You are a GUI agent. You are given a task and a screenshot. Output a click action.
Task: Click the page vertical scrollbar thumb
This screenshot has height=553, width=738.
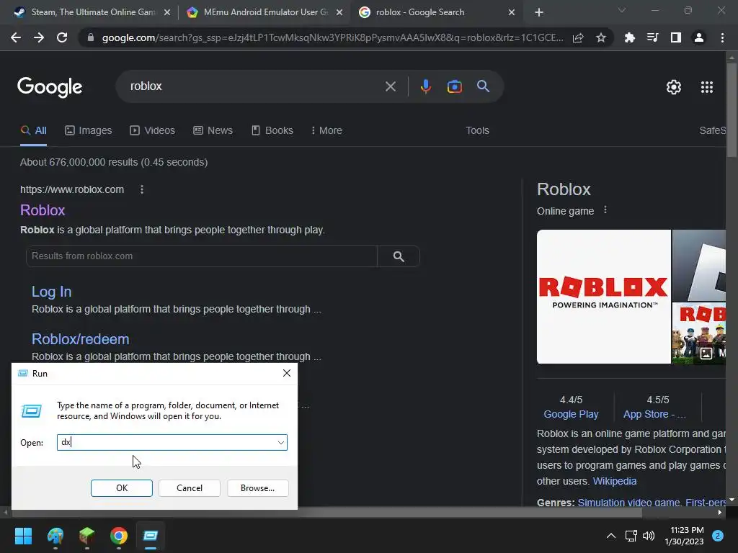pyautogui.click(x=731, y=110)
